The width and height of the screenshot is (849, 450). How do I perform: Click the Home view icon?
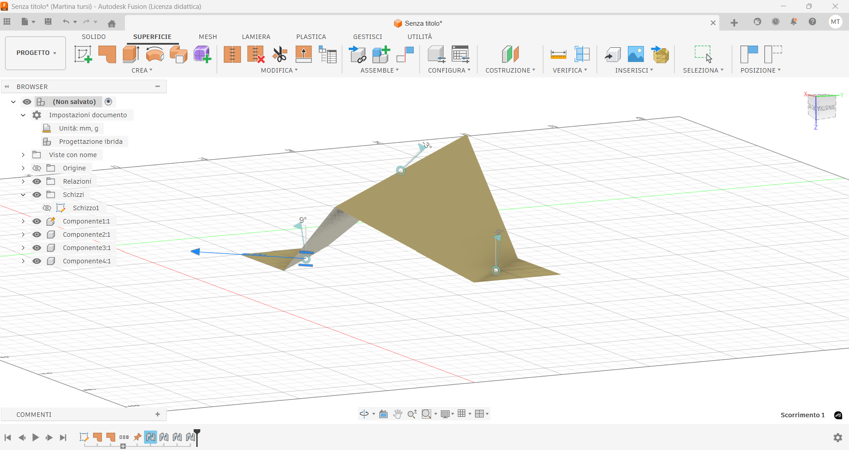click(112, 23)
